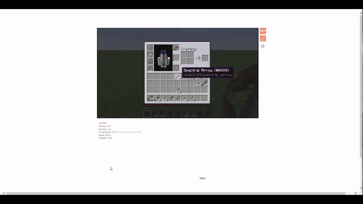Click the orange GIF button beside the video
The width and height of the screenshot is (363, 204).
pyautogui.click(x=263, y=31)
